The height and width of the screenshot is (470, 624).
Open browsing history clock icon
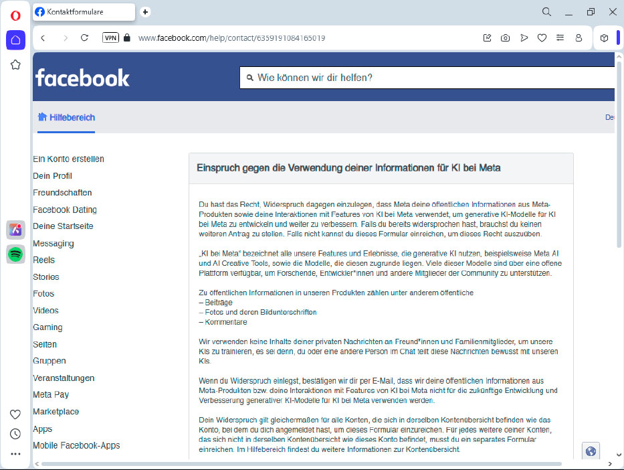click(x=15, y=434)
